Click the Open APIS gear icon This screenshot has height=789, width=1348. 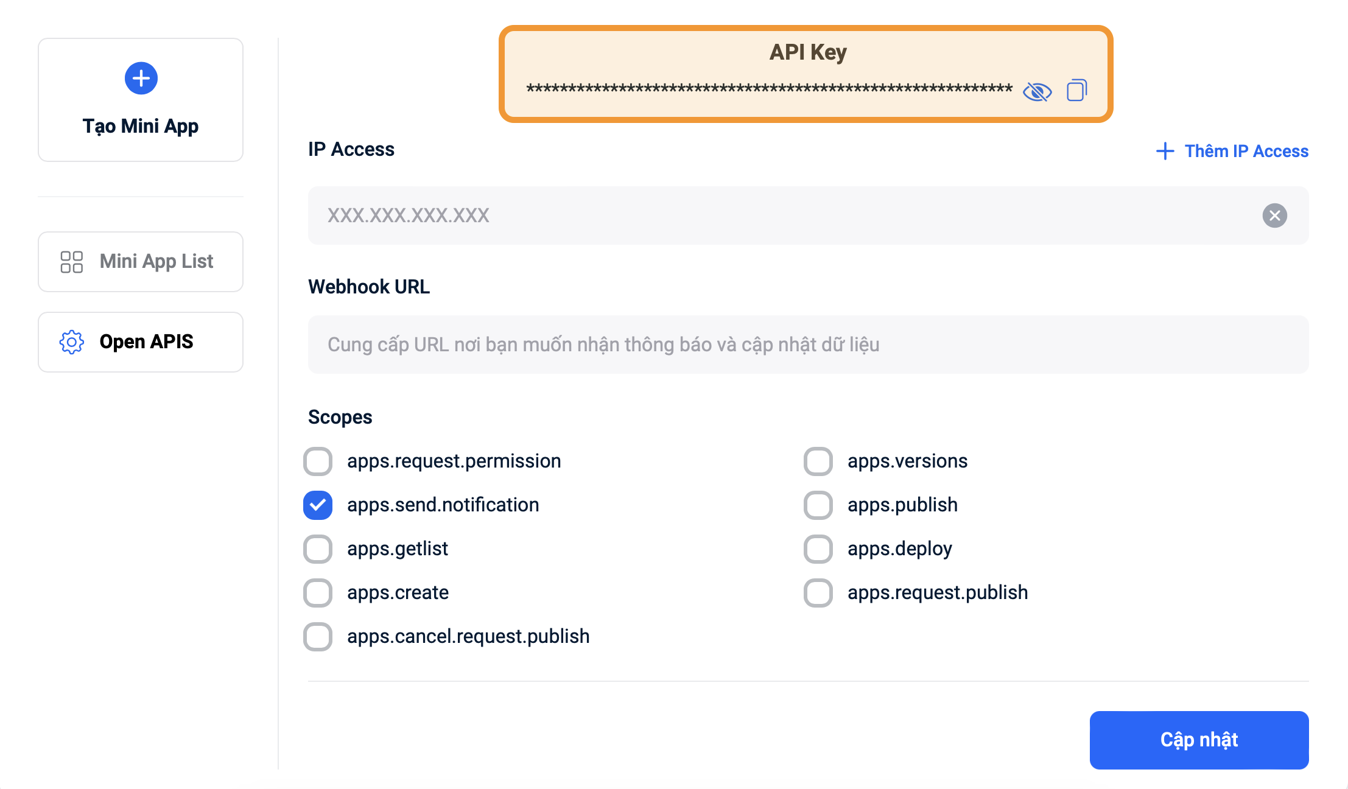pyautogui.click(x=72, y=342)
